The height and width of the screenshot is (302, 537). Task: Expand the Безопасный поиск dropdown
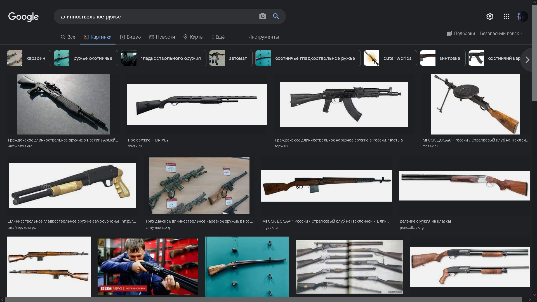pos(501,34)
